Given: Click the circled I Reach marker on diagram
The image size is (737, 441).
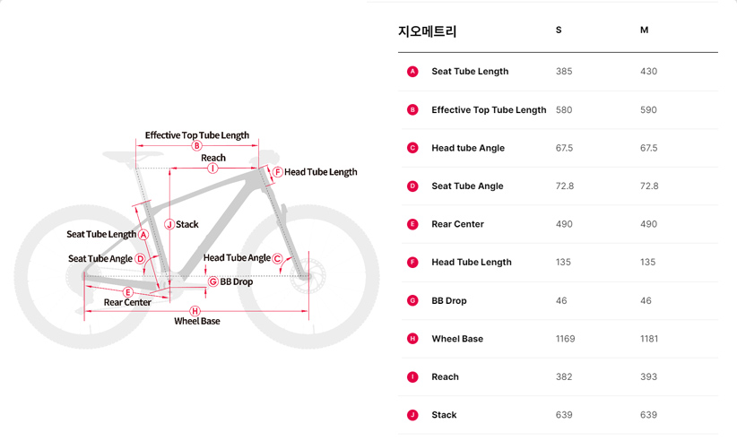Looking at the screenshot, I should pos(212,169).
